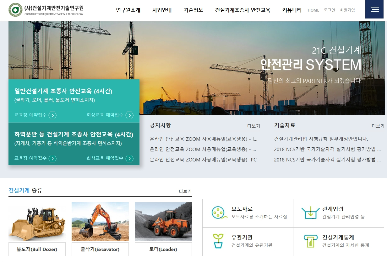Click the 보도자료 film reel icon
Viewport: 387px width, 263px height.
[x=218, y=213]
